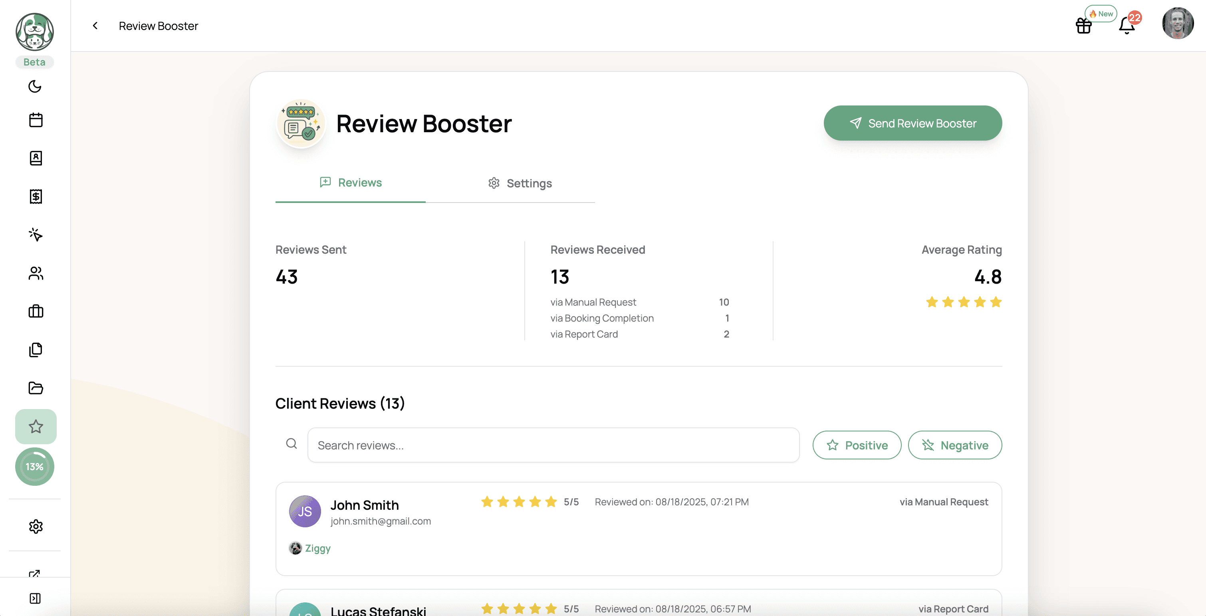The height and width of the screenshot is (616, 1206).
Task: Open the briefcase services sidebar icon
Action: tap(36, 311)
